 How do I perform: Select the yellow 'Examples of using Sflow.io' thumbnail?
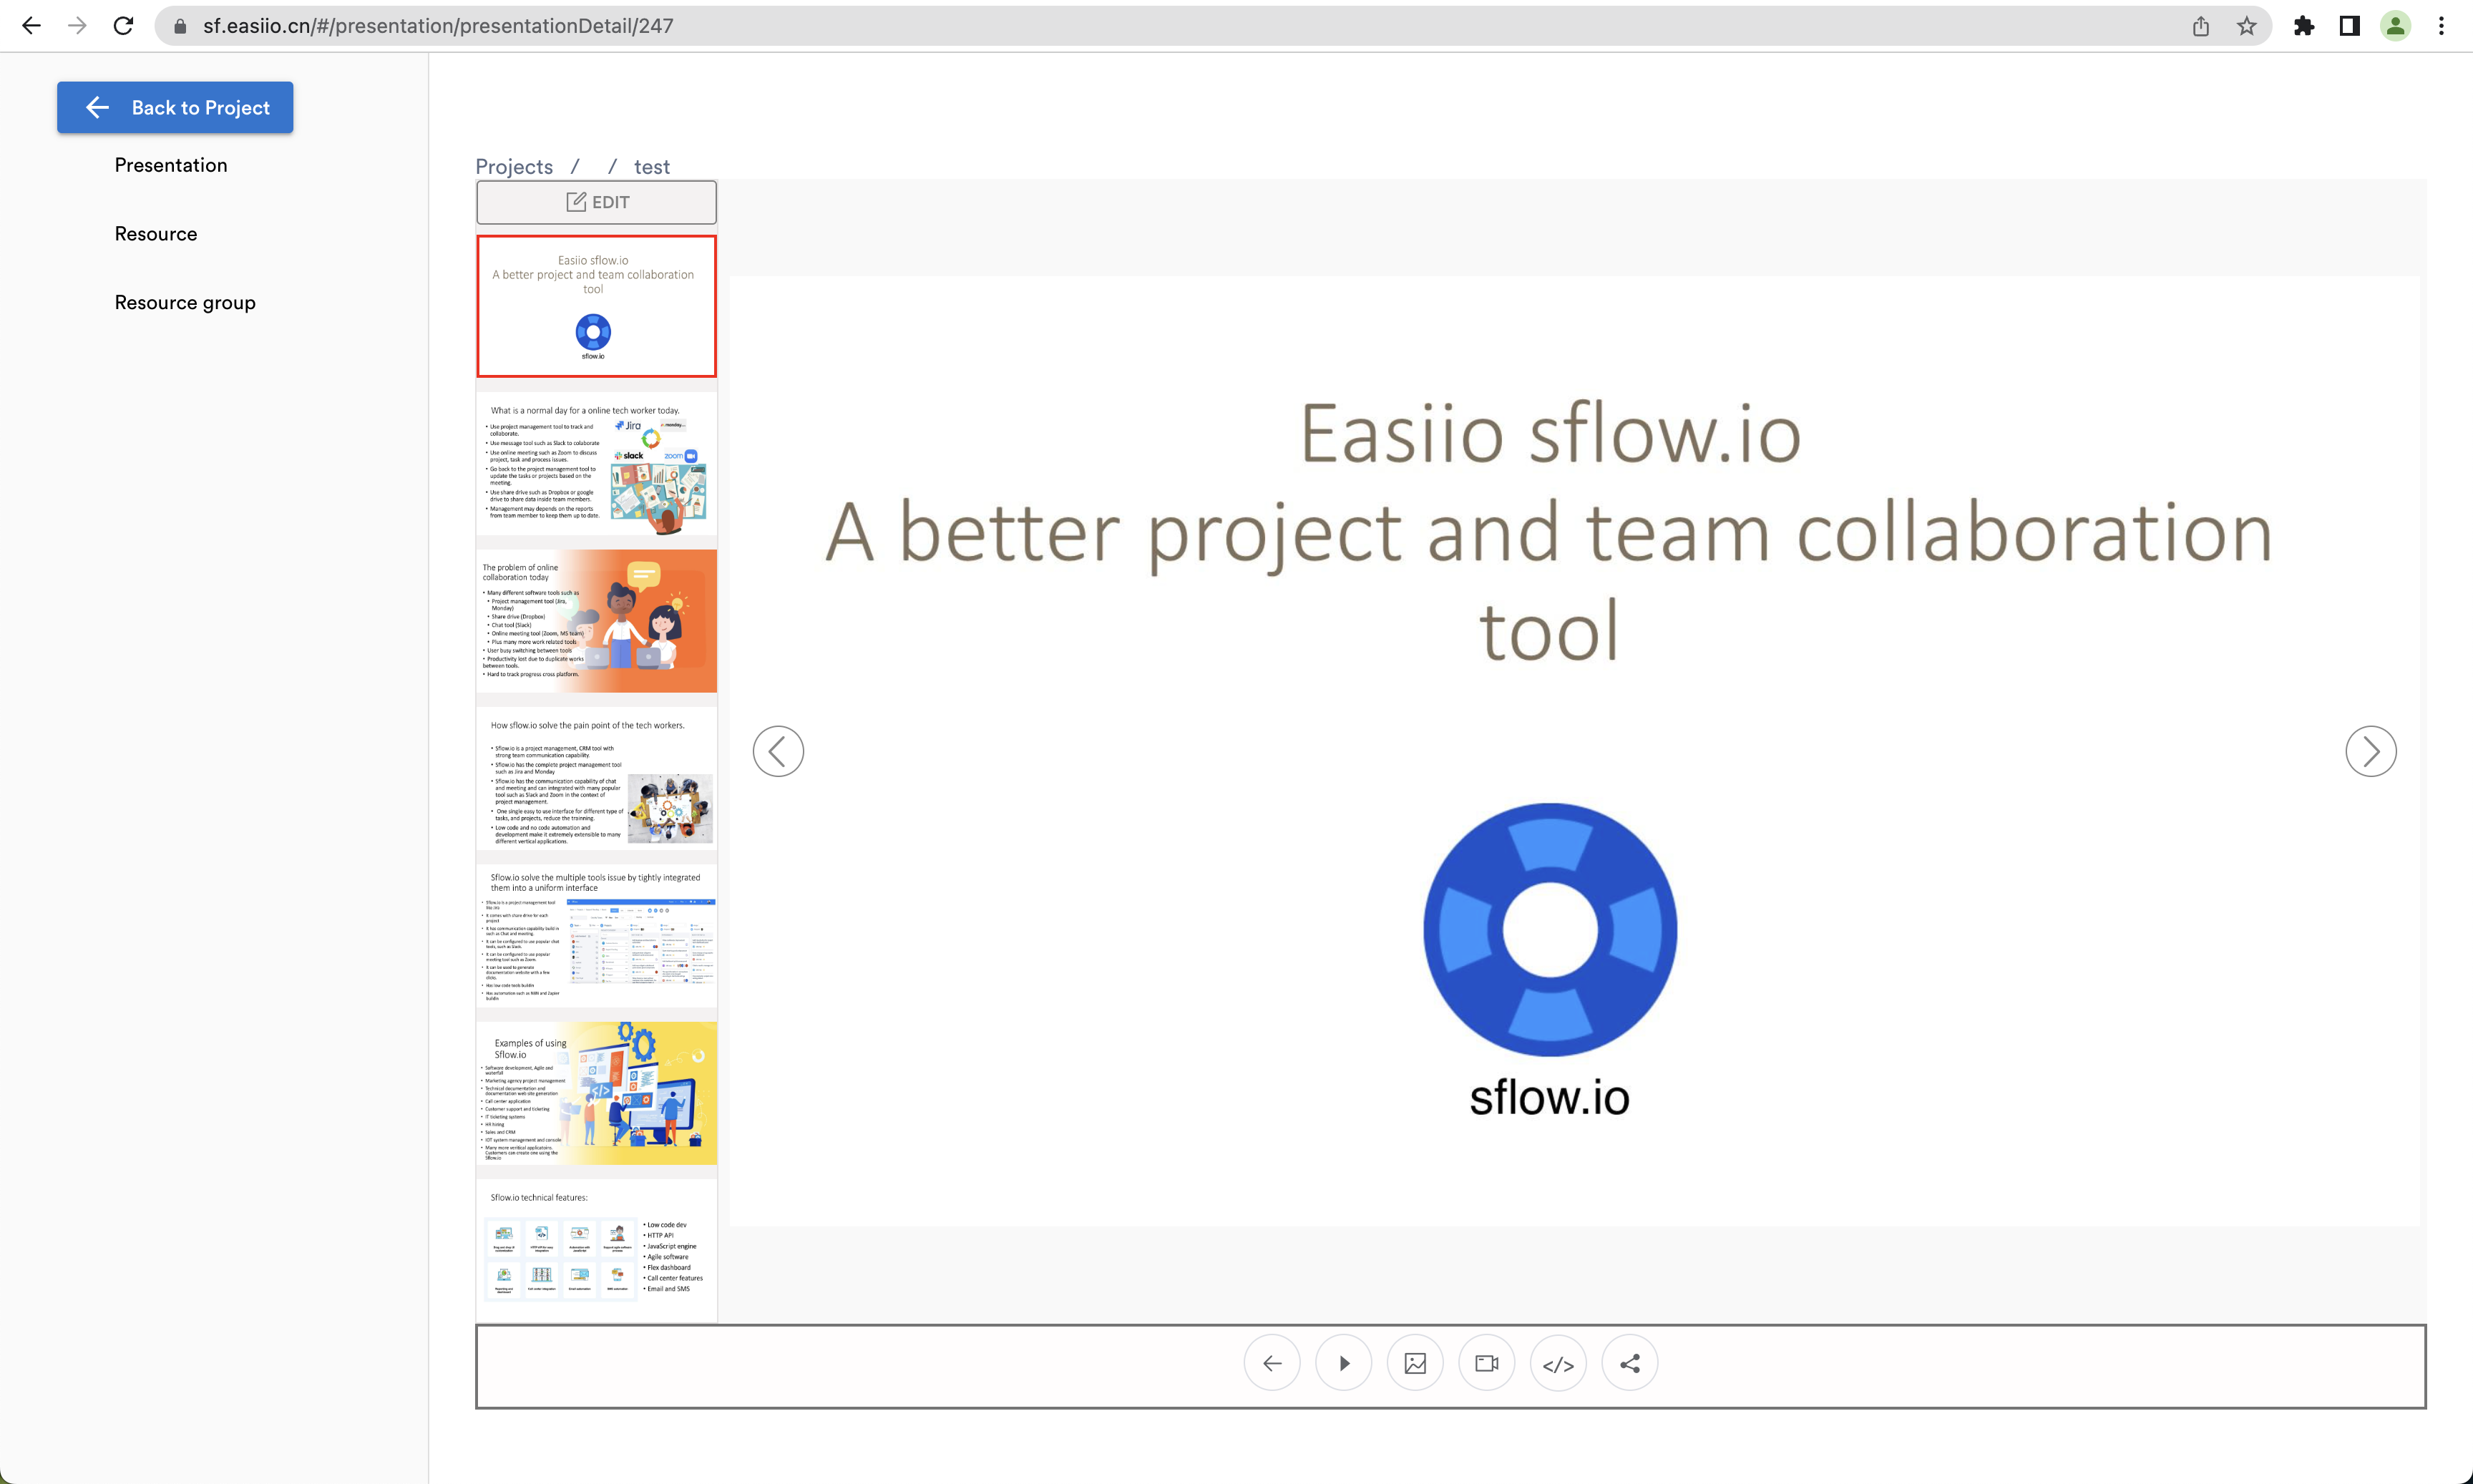click(x=597, y=1093)
